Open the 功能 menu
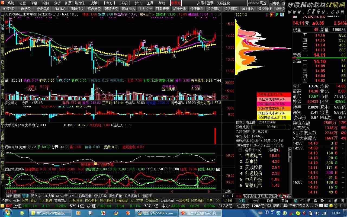The width and height of the screenshot is (347, 217). 22,3
